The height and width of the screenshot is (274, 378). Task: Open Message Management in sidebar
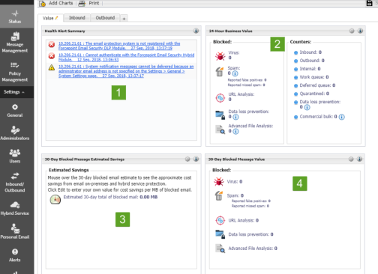tap(15, 43)
